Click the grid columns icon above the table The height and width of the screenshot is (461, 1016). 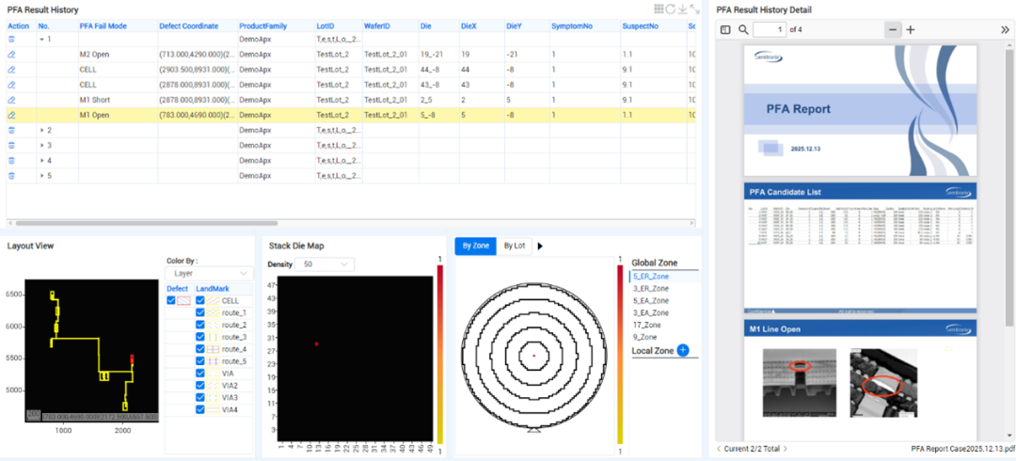point(657,8)
